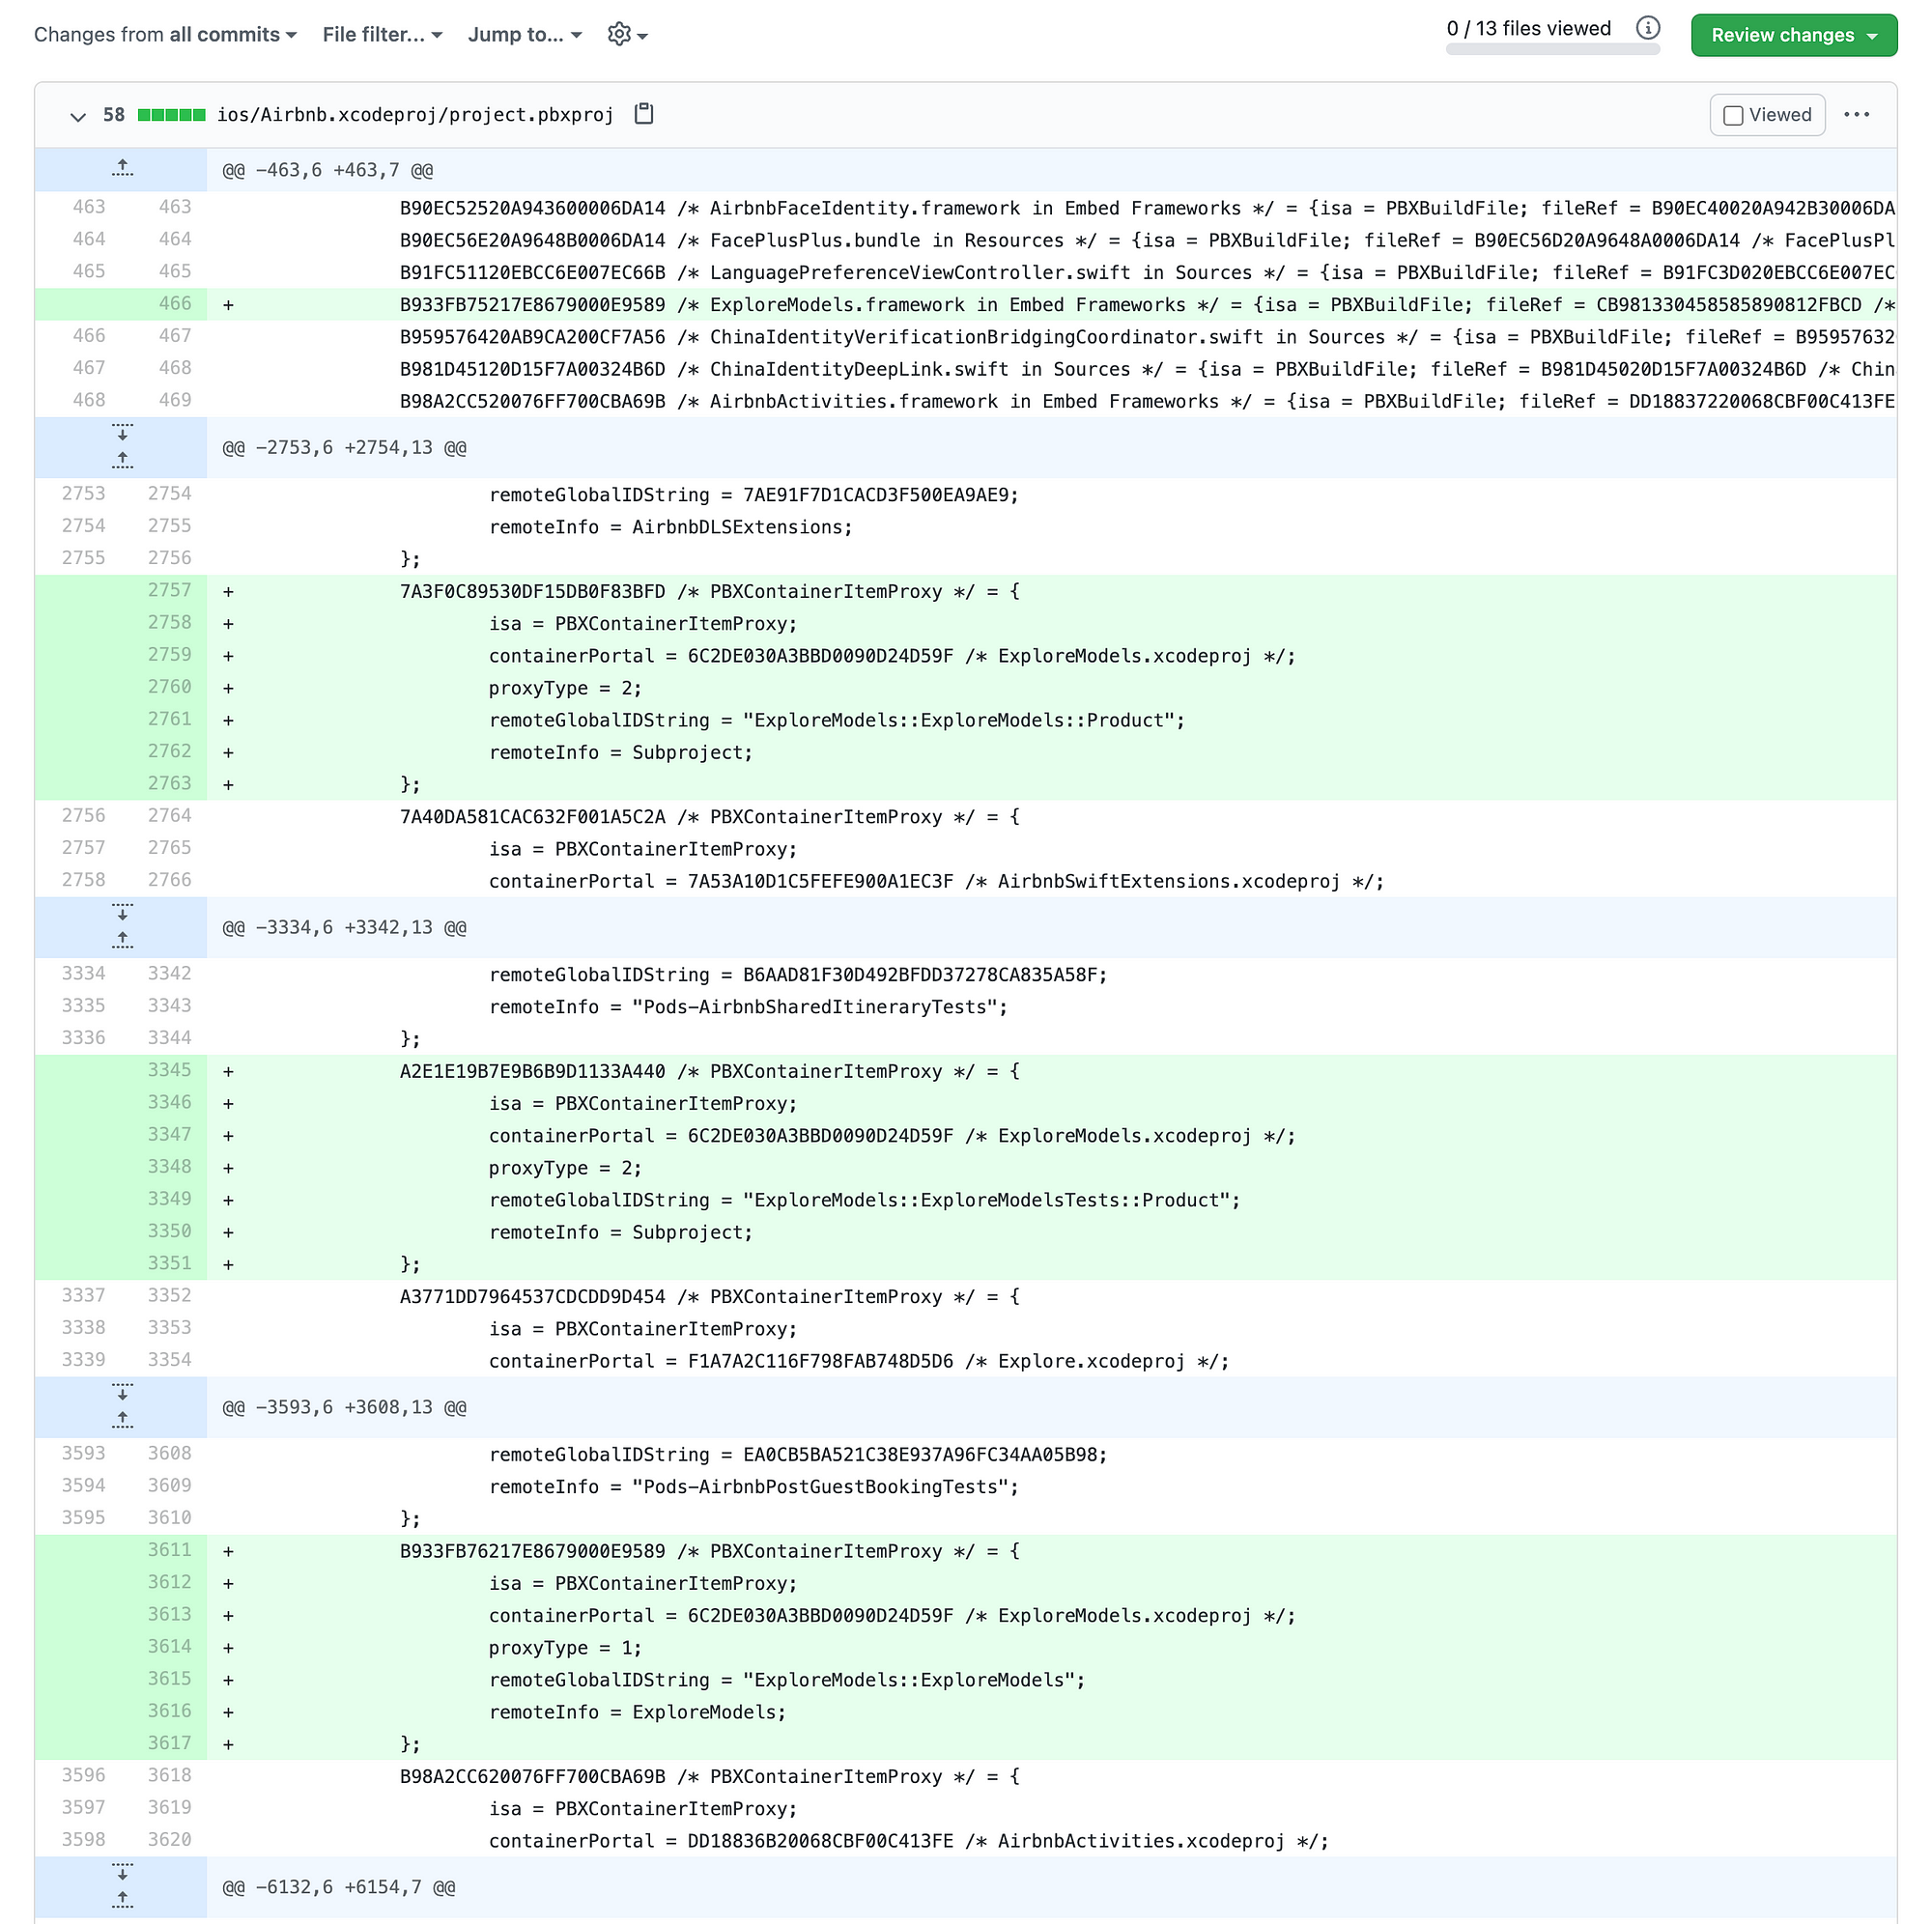Viewport: 1932px width, 1924px height.
Task: Expand up before hunk -6132,6
Action: point(122,1899)
